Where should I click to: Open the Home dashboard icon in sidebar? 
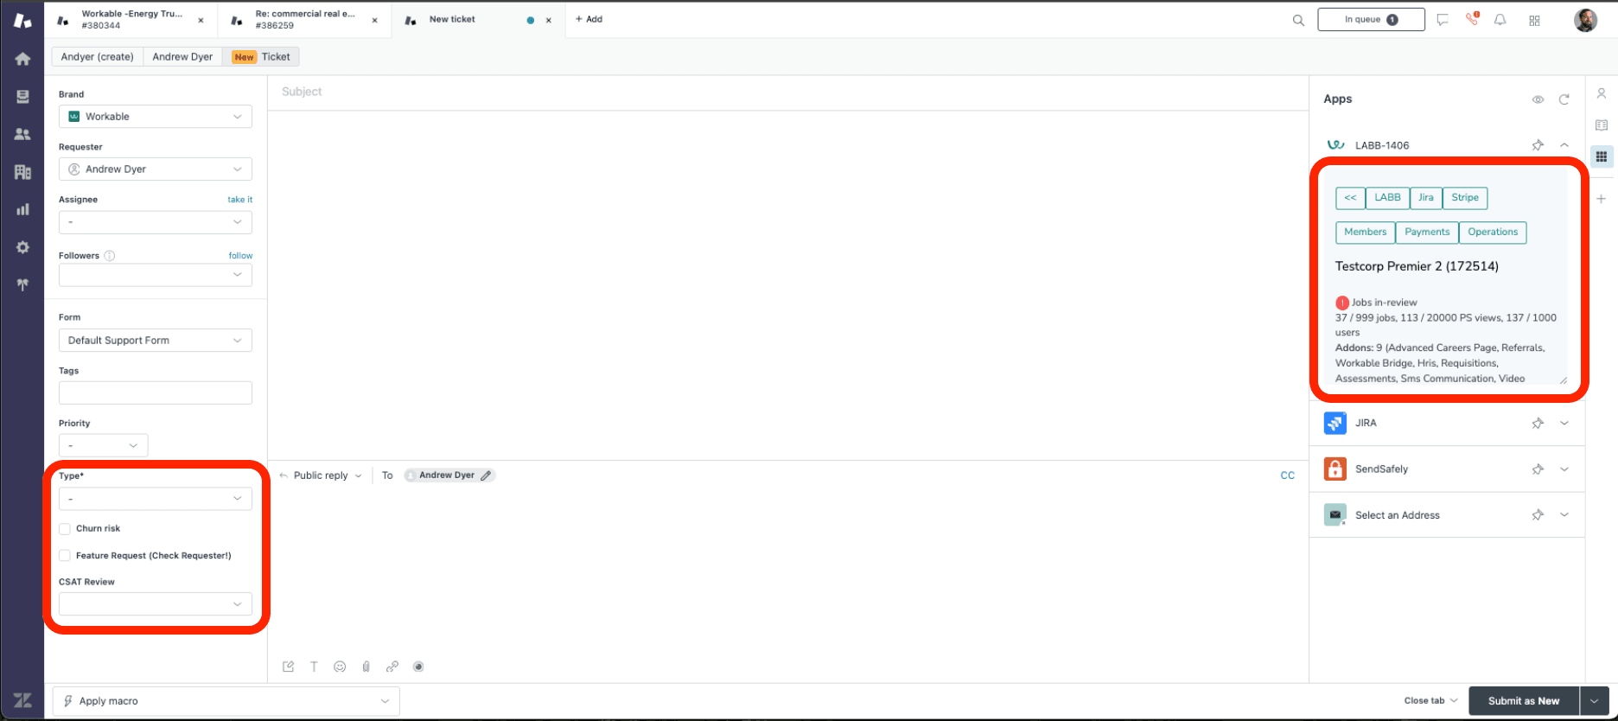22,59
